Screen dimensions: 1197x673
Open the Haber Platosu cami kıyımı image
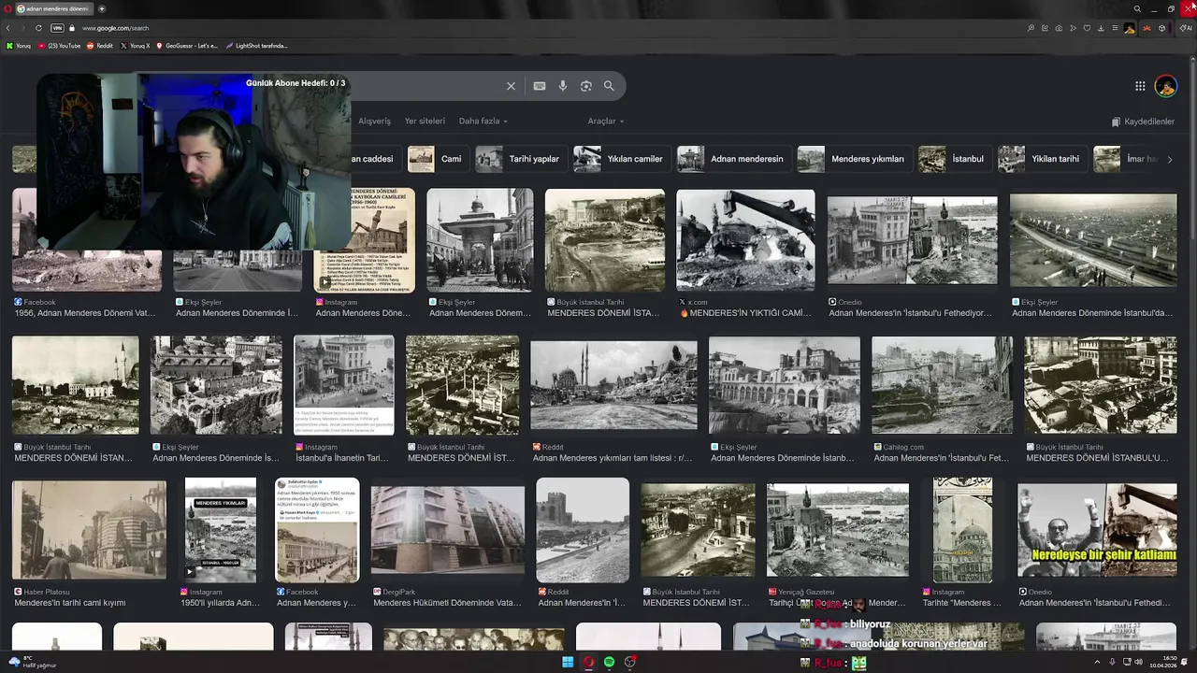click(89, 530)
